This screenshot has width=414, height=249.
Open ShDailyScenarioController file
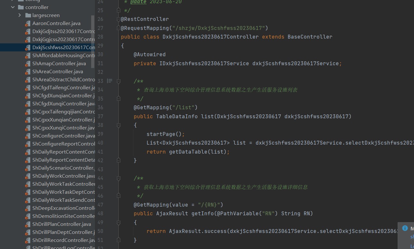[x=63, y=168]
